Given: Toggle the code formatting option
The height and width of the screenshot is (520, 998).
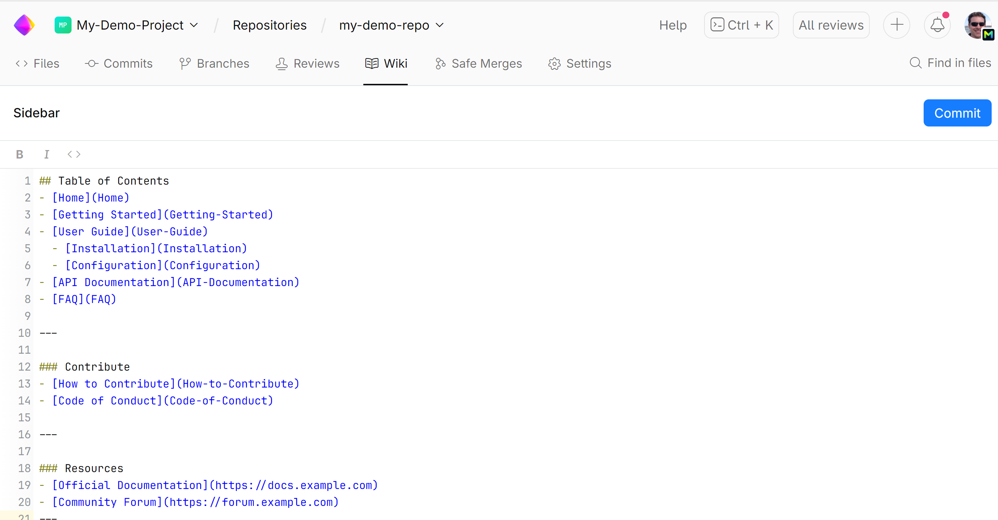Looking at the screenshot, I should (x=73, y=154).
